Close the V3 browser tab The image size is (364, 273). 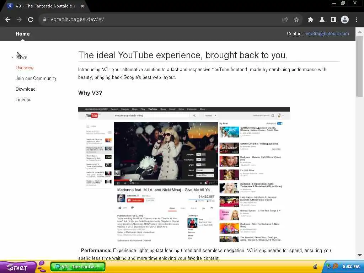pos(82,6)
